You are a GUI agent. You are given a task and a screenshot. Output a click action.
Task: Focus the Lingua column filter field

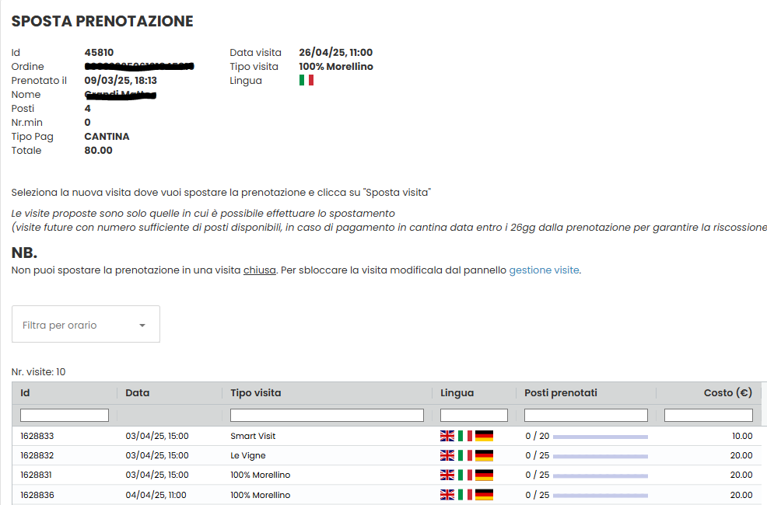click(474, 415)
